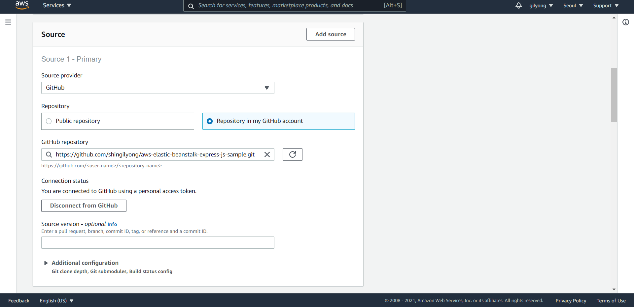Refresh the GitHub repository list
Image resolution: width=634 pixels, height=307 pixels.
pyautogui.click(x=293, y=154)
